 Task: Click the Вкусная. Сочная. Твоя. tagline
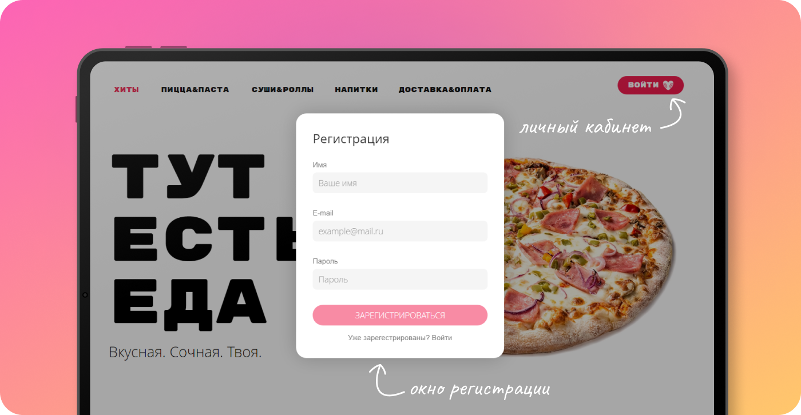pos(185,352)
